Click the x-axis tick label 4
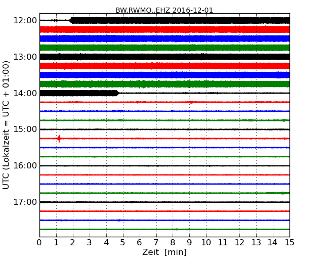Viewport: 329px width, 263px height. point(106,243)
